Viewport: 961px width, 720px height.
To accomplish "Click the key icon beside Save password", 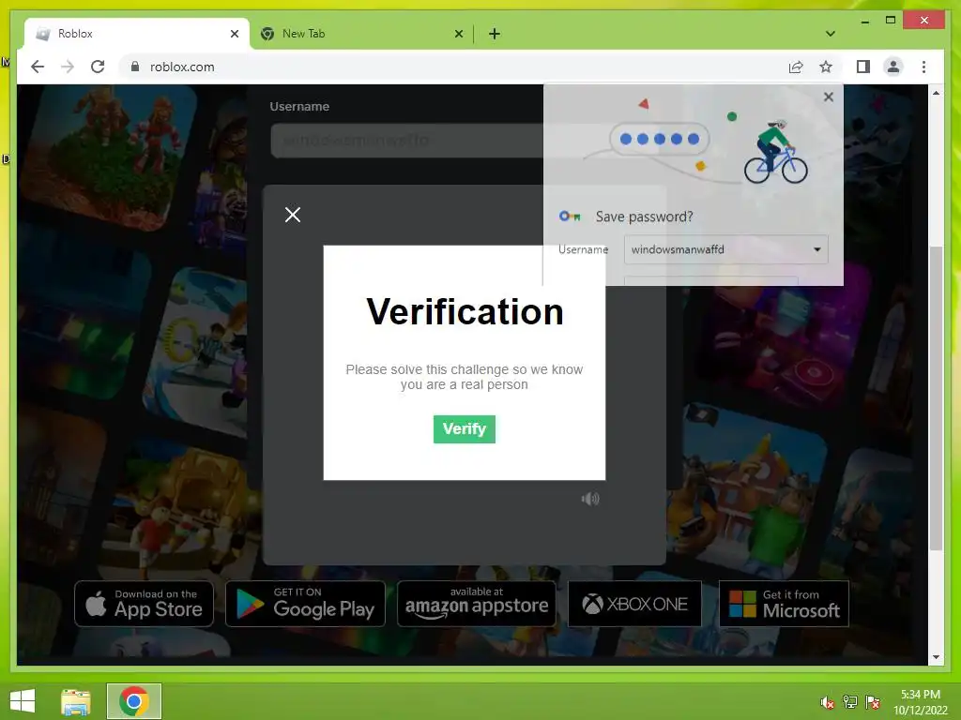I will 570,217.
